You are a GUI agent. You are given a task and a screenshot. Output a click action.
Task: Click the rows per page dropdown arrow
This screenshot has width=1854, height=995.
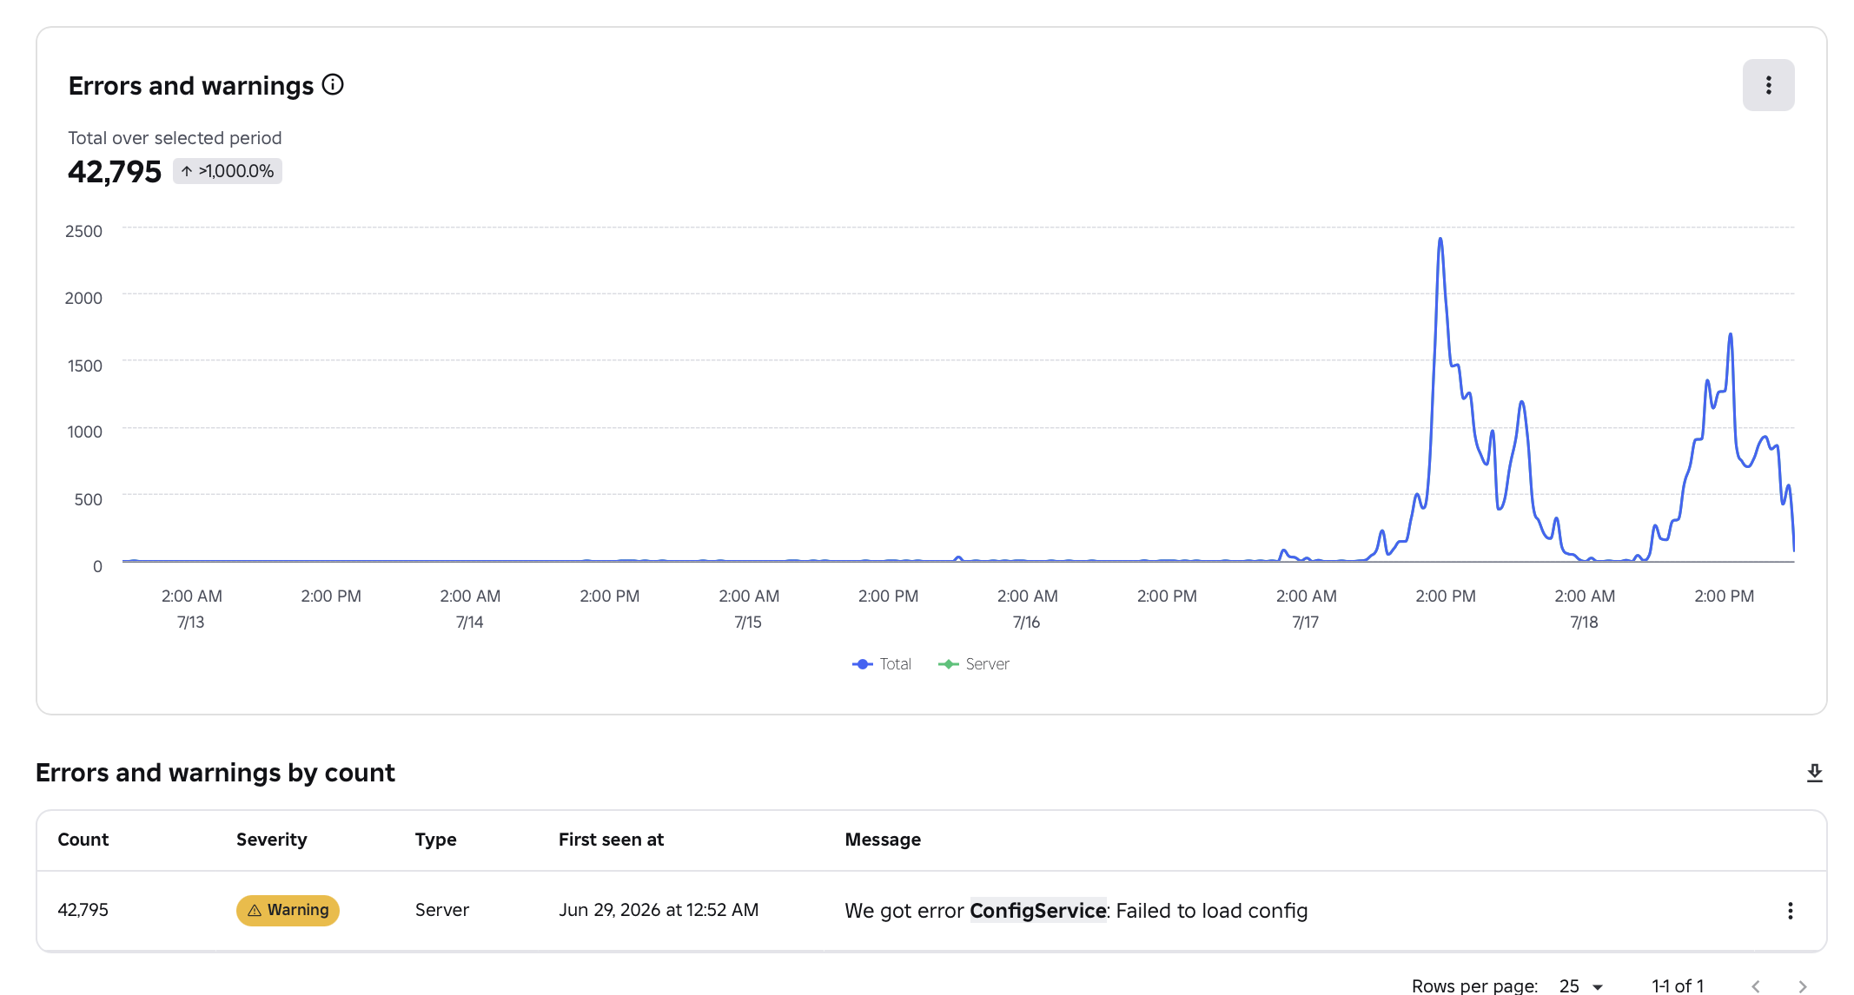[x=1597, y=986]
